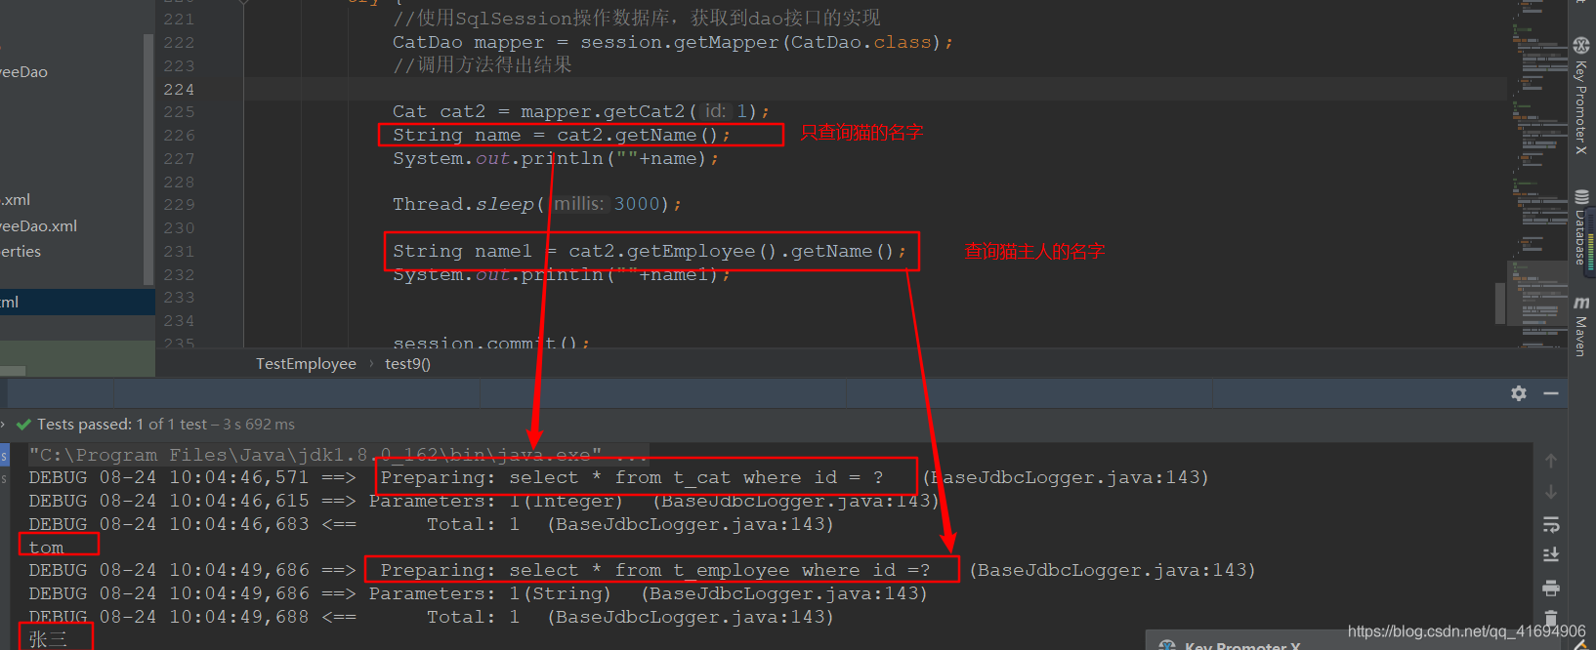Viewport: 1596px width, 650px height.
Task: Select TestEmployee in the breadcrumb bar
Action: (306, 364)
